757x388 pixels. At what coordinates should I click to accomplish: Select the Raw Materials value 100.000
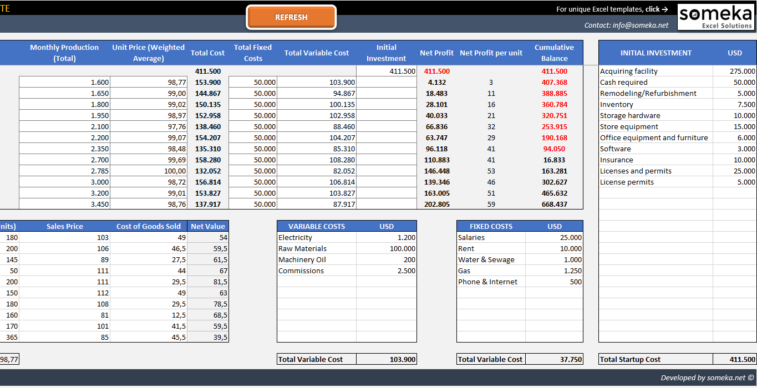(387, 248)
